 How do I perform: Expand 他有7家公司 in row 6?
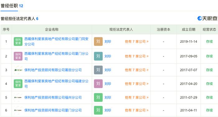[x=137, y=110]
